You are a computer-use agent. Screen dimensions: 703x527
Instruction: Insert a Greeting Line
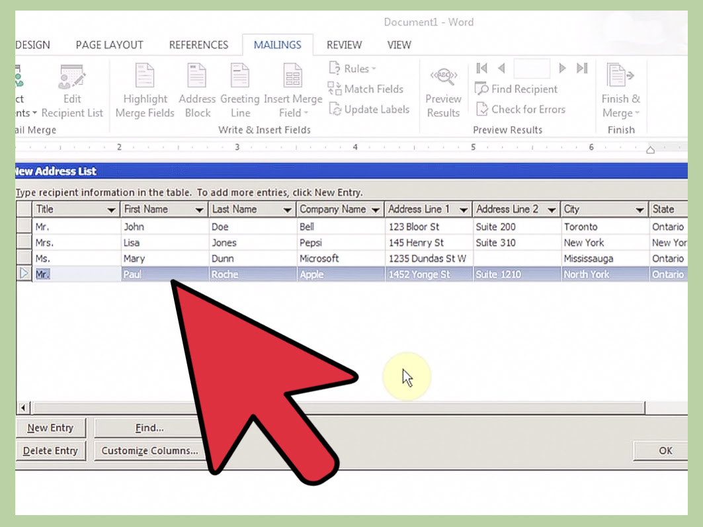[x=240, y=91]
